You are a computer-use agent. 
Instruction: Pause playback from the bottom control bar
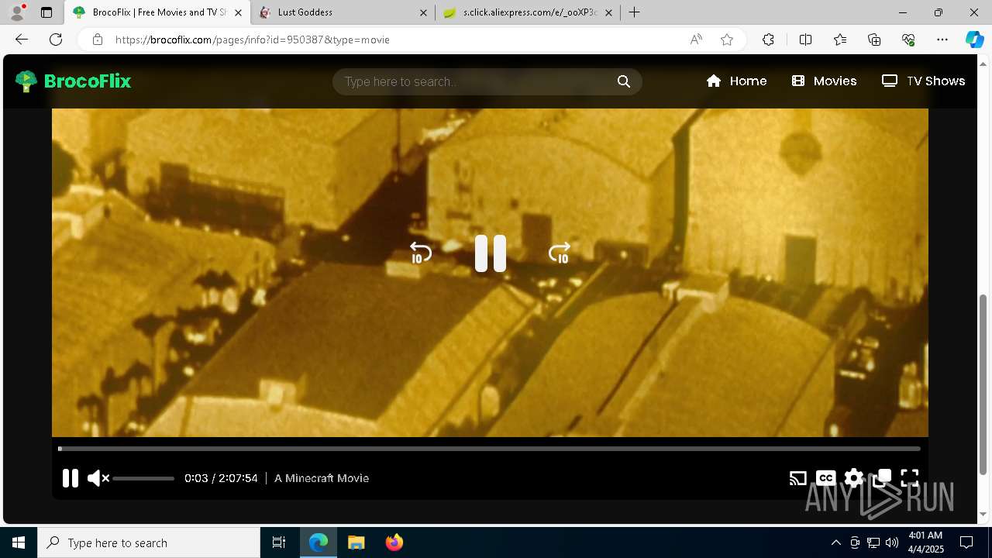(71, 478)
